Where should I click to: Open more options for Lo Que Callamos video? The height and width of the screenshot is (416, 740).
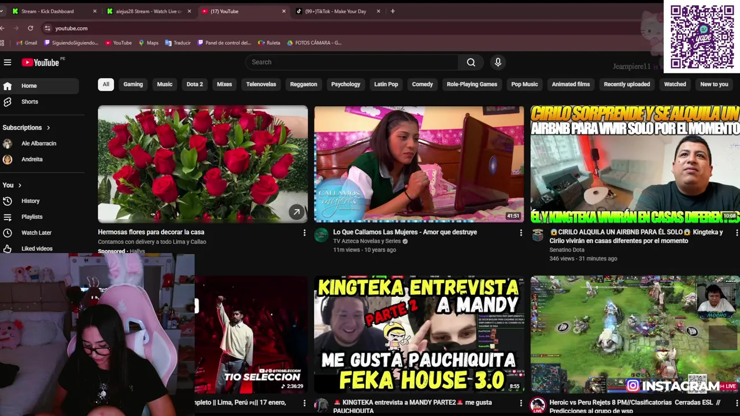521,233
